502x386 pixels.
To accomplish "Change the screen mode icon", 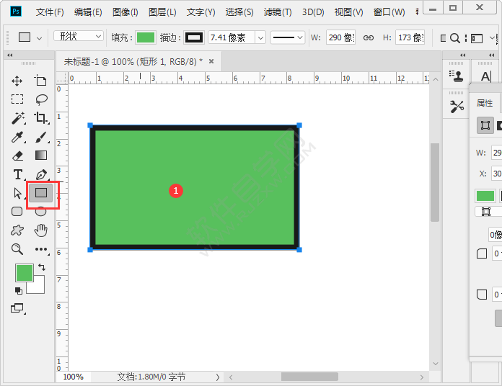I will point(17,308).
